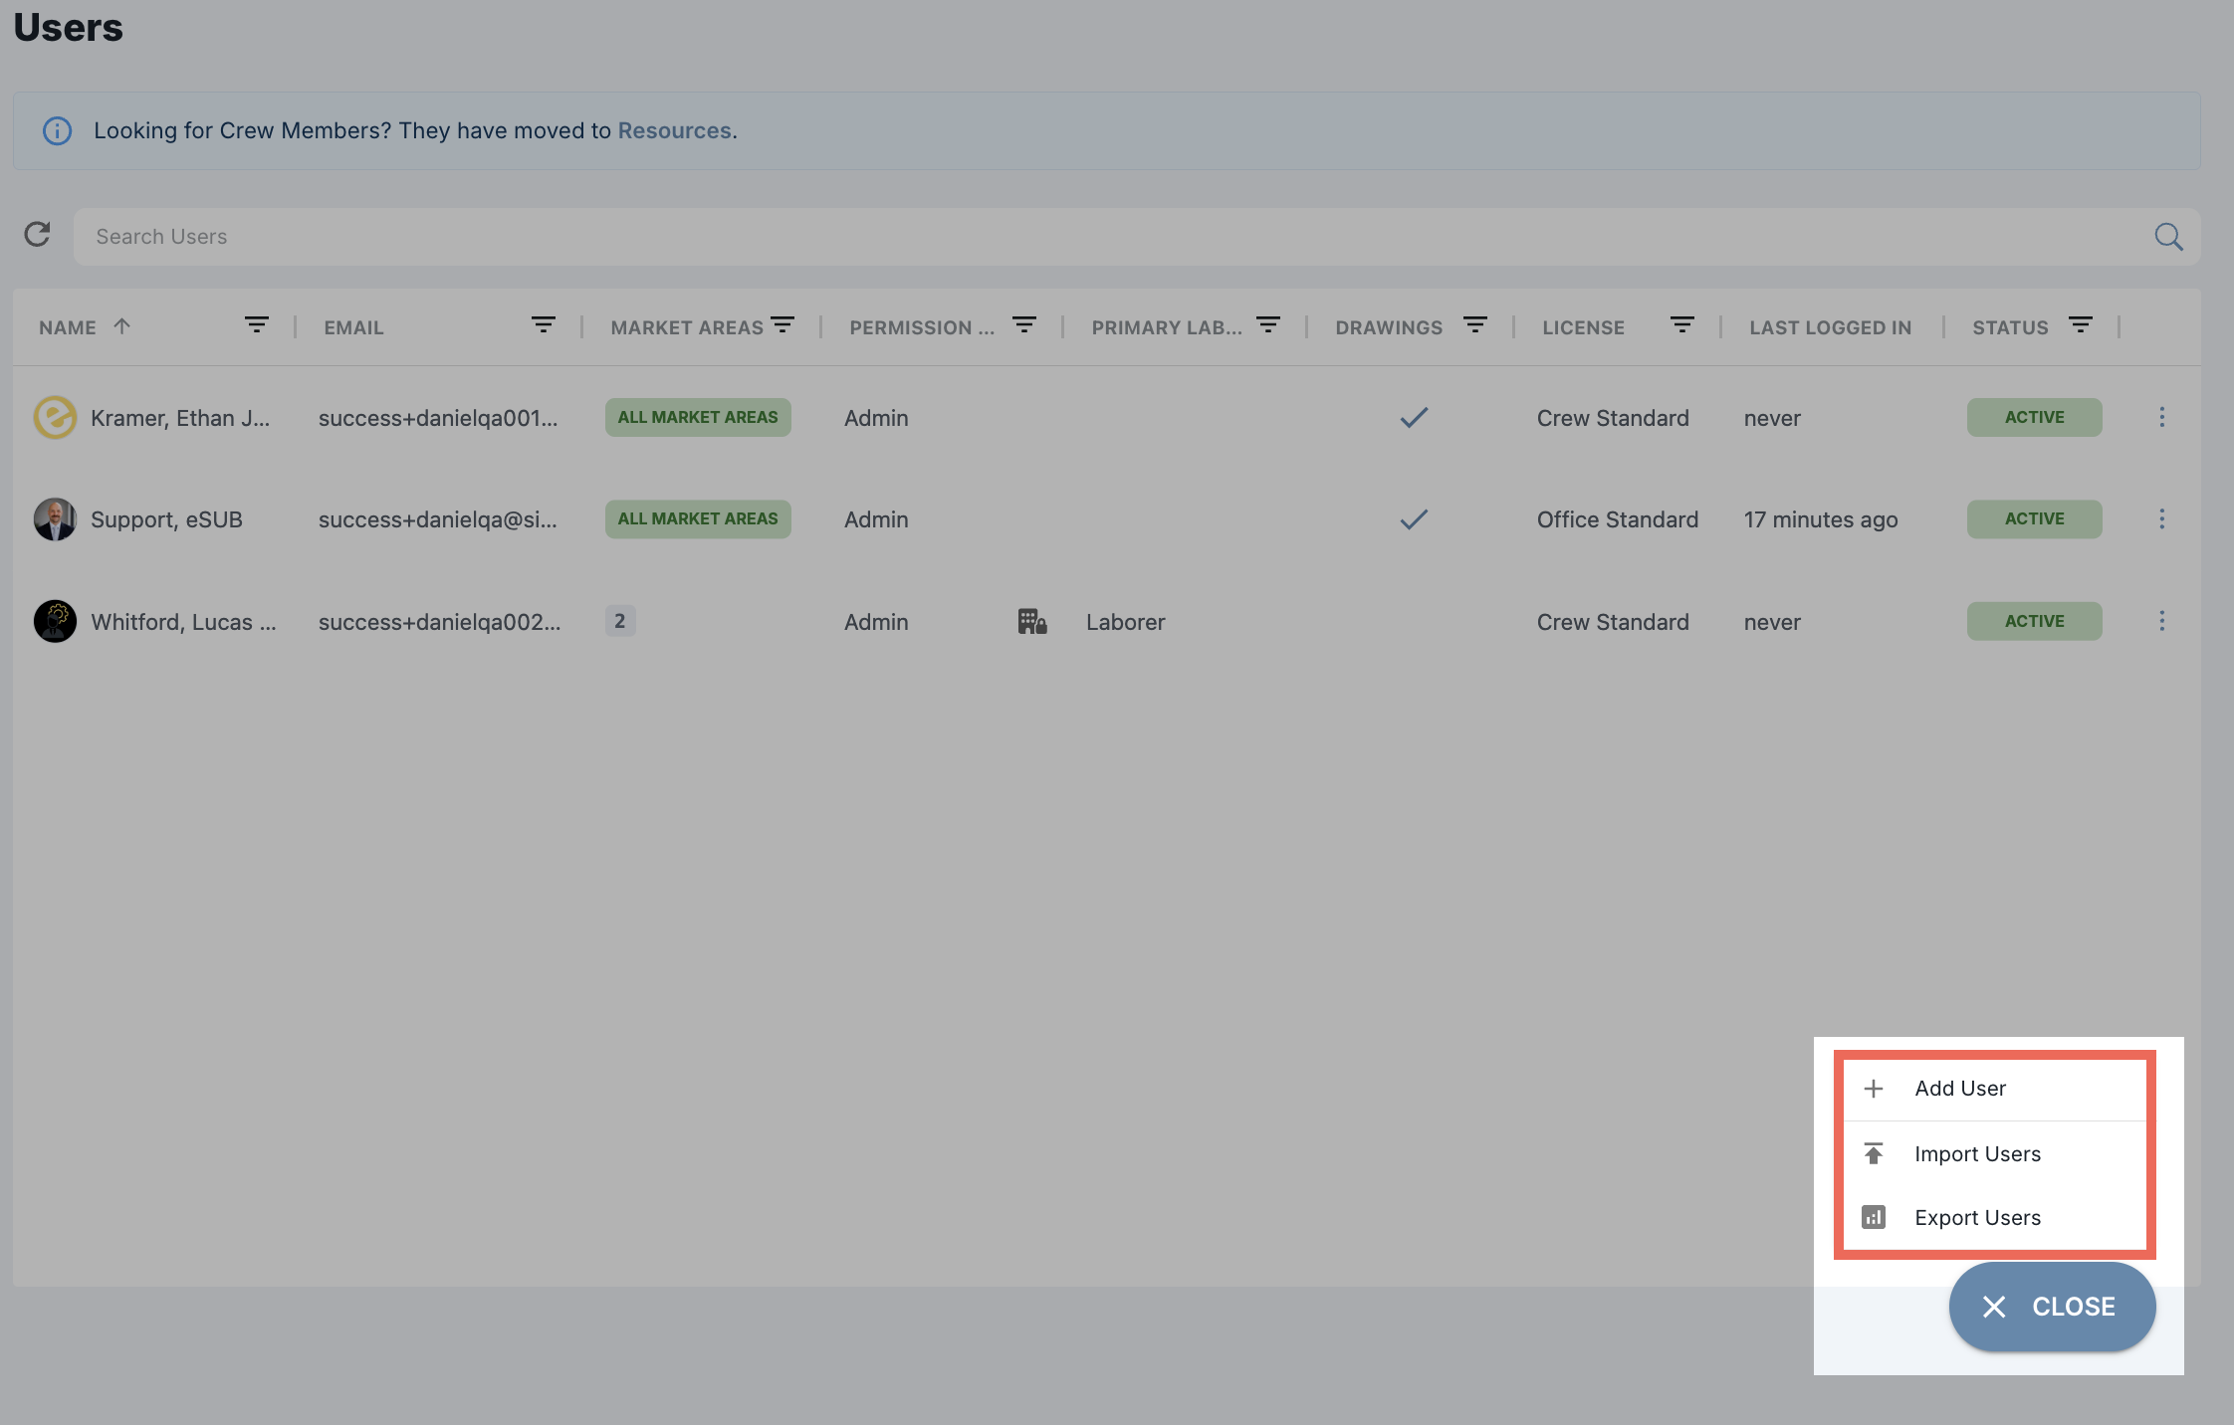The image size is (2234, 1425).
Task: Follow the Resources link
Action: (x=674, y=130)
